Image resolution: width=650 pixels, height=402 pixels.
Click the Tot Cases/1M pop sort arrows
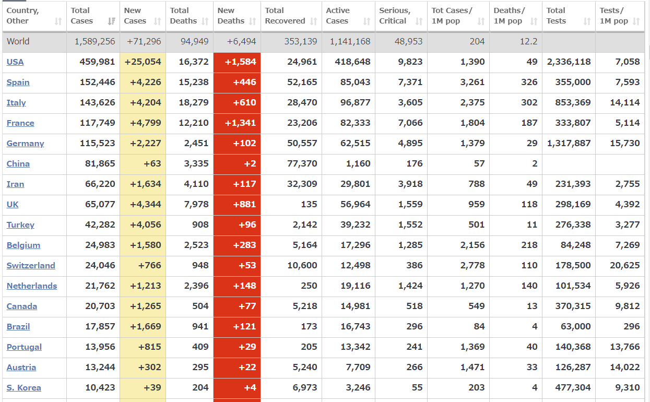[481, 21]
